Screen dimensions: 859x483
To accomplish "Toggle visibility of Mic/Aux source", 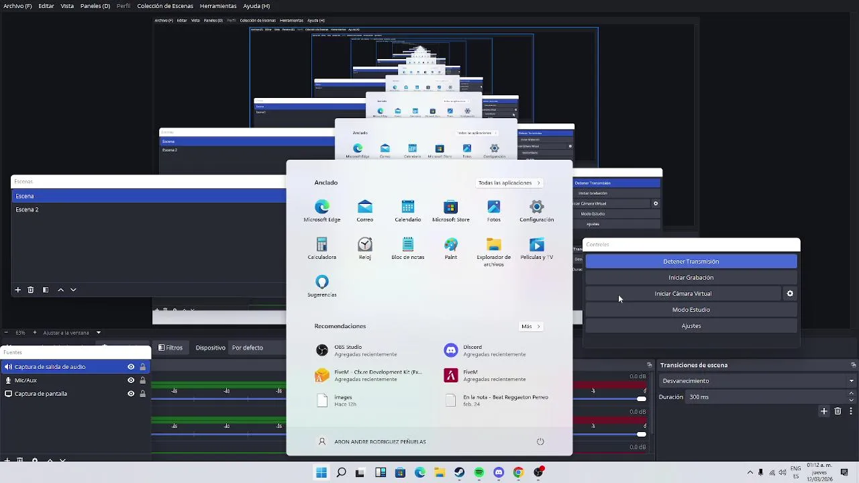I will pyautogui.click(x=131, y=380).
